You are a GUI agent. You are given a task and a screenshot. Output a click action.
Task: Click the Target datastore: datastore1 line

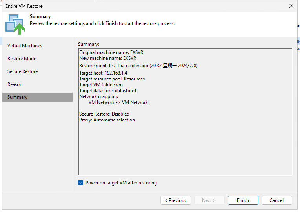[108, 91]
